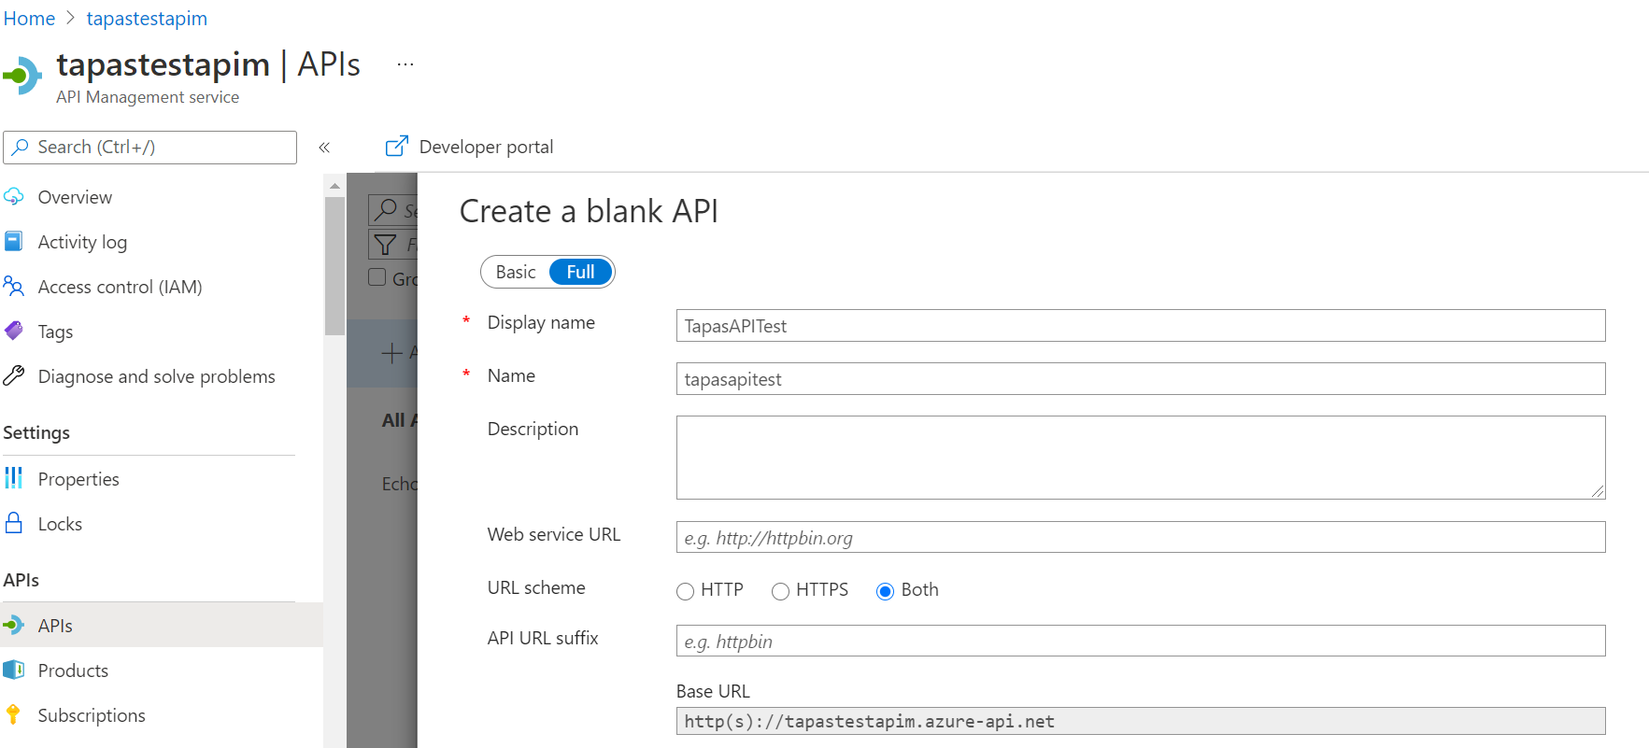Image resolution: width=1649 pixels, height=748 pixels.
Task: Switch to Full mode
Action: 580,272
